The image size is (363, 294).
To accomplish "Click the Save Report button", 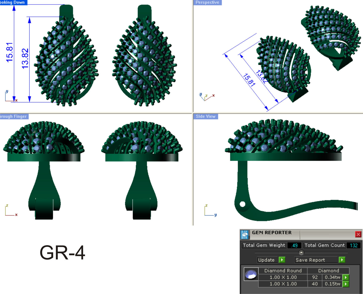I will click(310, 260).
